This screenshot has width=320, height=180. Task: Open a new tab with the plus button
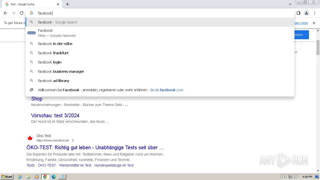tap(67, 4)
